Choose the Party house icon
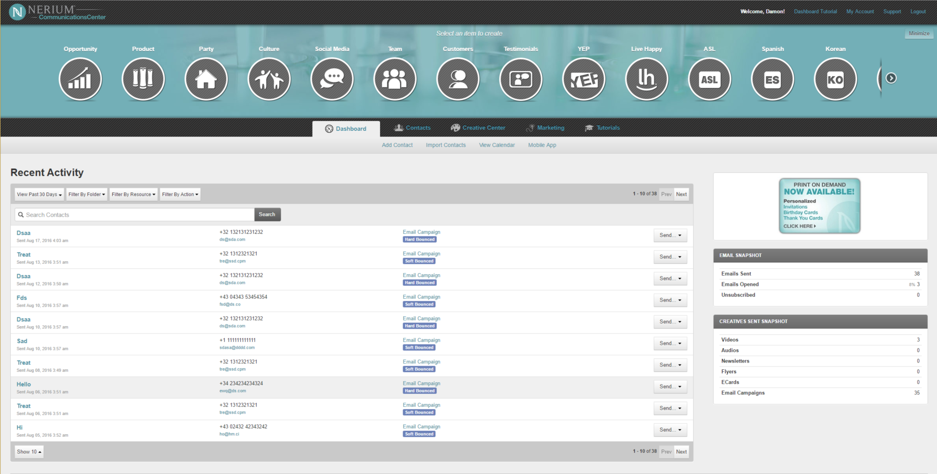Image resolution: width=937 pixels, height=474 pixels. [x=206, y=79]
